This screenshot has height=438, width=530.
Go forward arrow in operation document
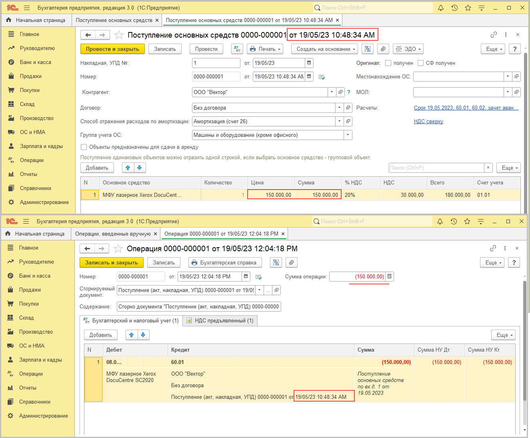pyautogui.click(x=102, y=249)
